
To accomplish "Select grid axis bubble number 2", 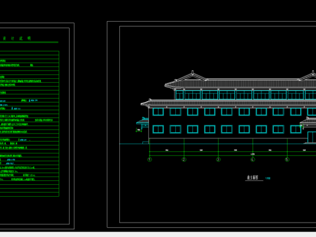I will (184, 159).
